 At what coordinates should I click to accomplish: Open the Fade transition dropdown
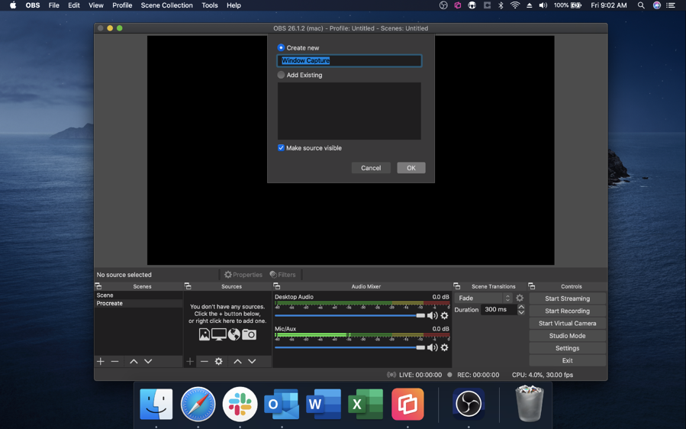click(x=484, y=298)
